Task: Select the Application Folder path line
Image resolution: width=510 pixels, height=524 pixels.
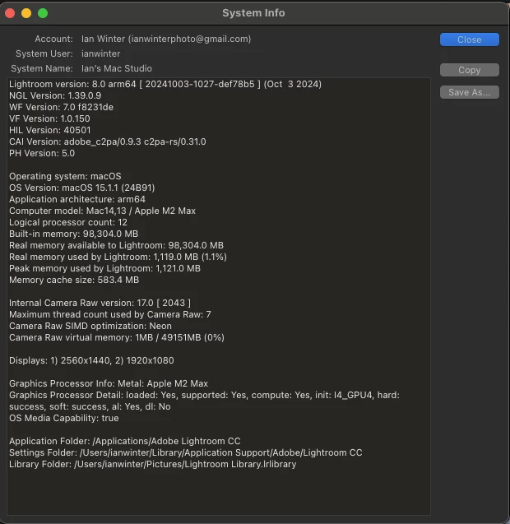Action: pos(125,442)
